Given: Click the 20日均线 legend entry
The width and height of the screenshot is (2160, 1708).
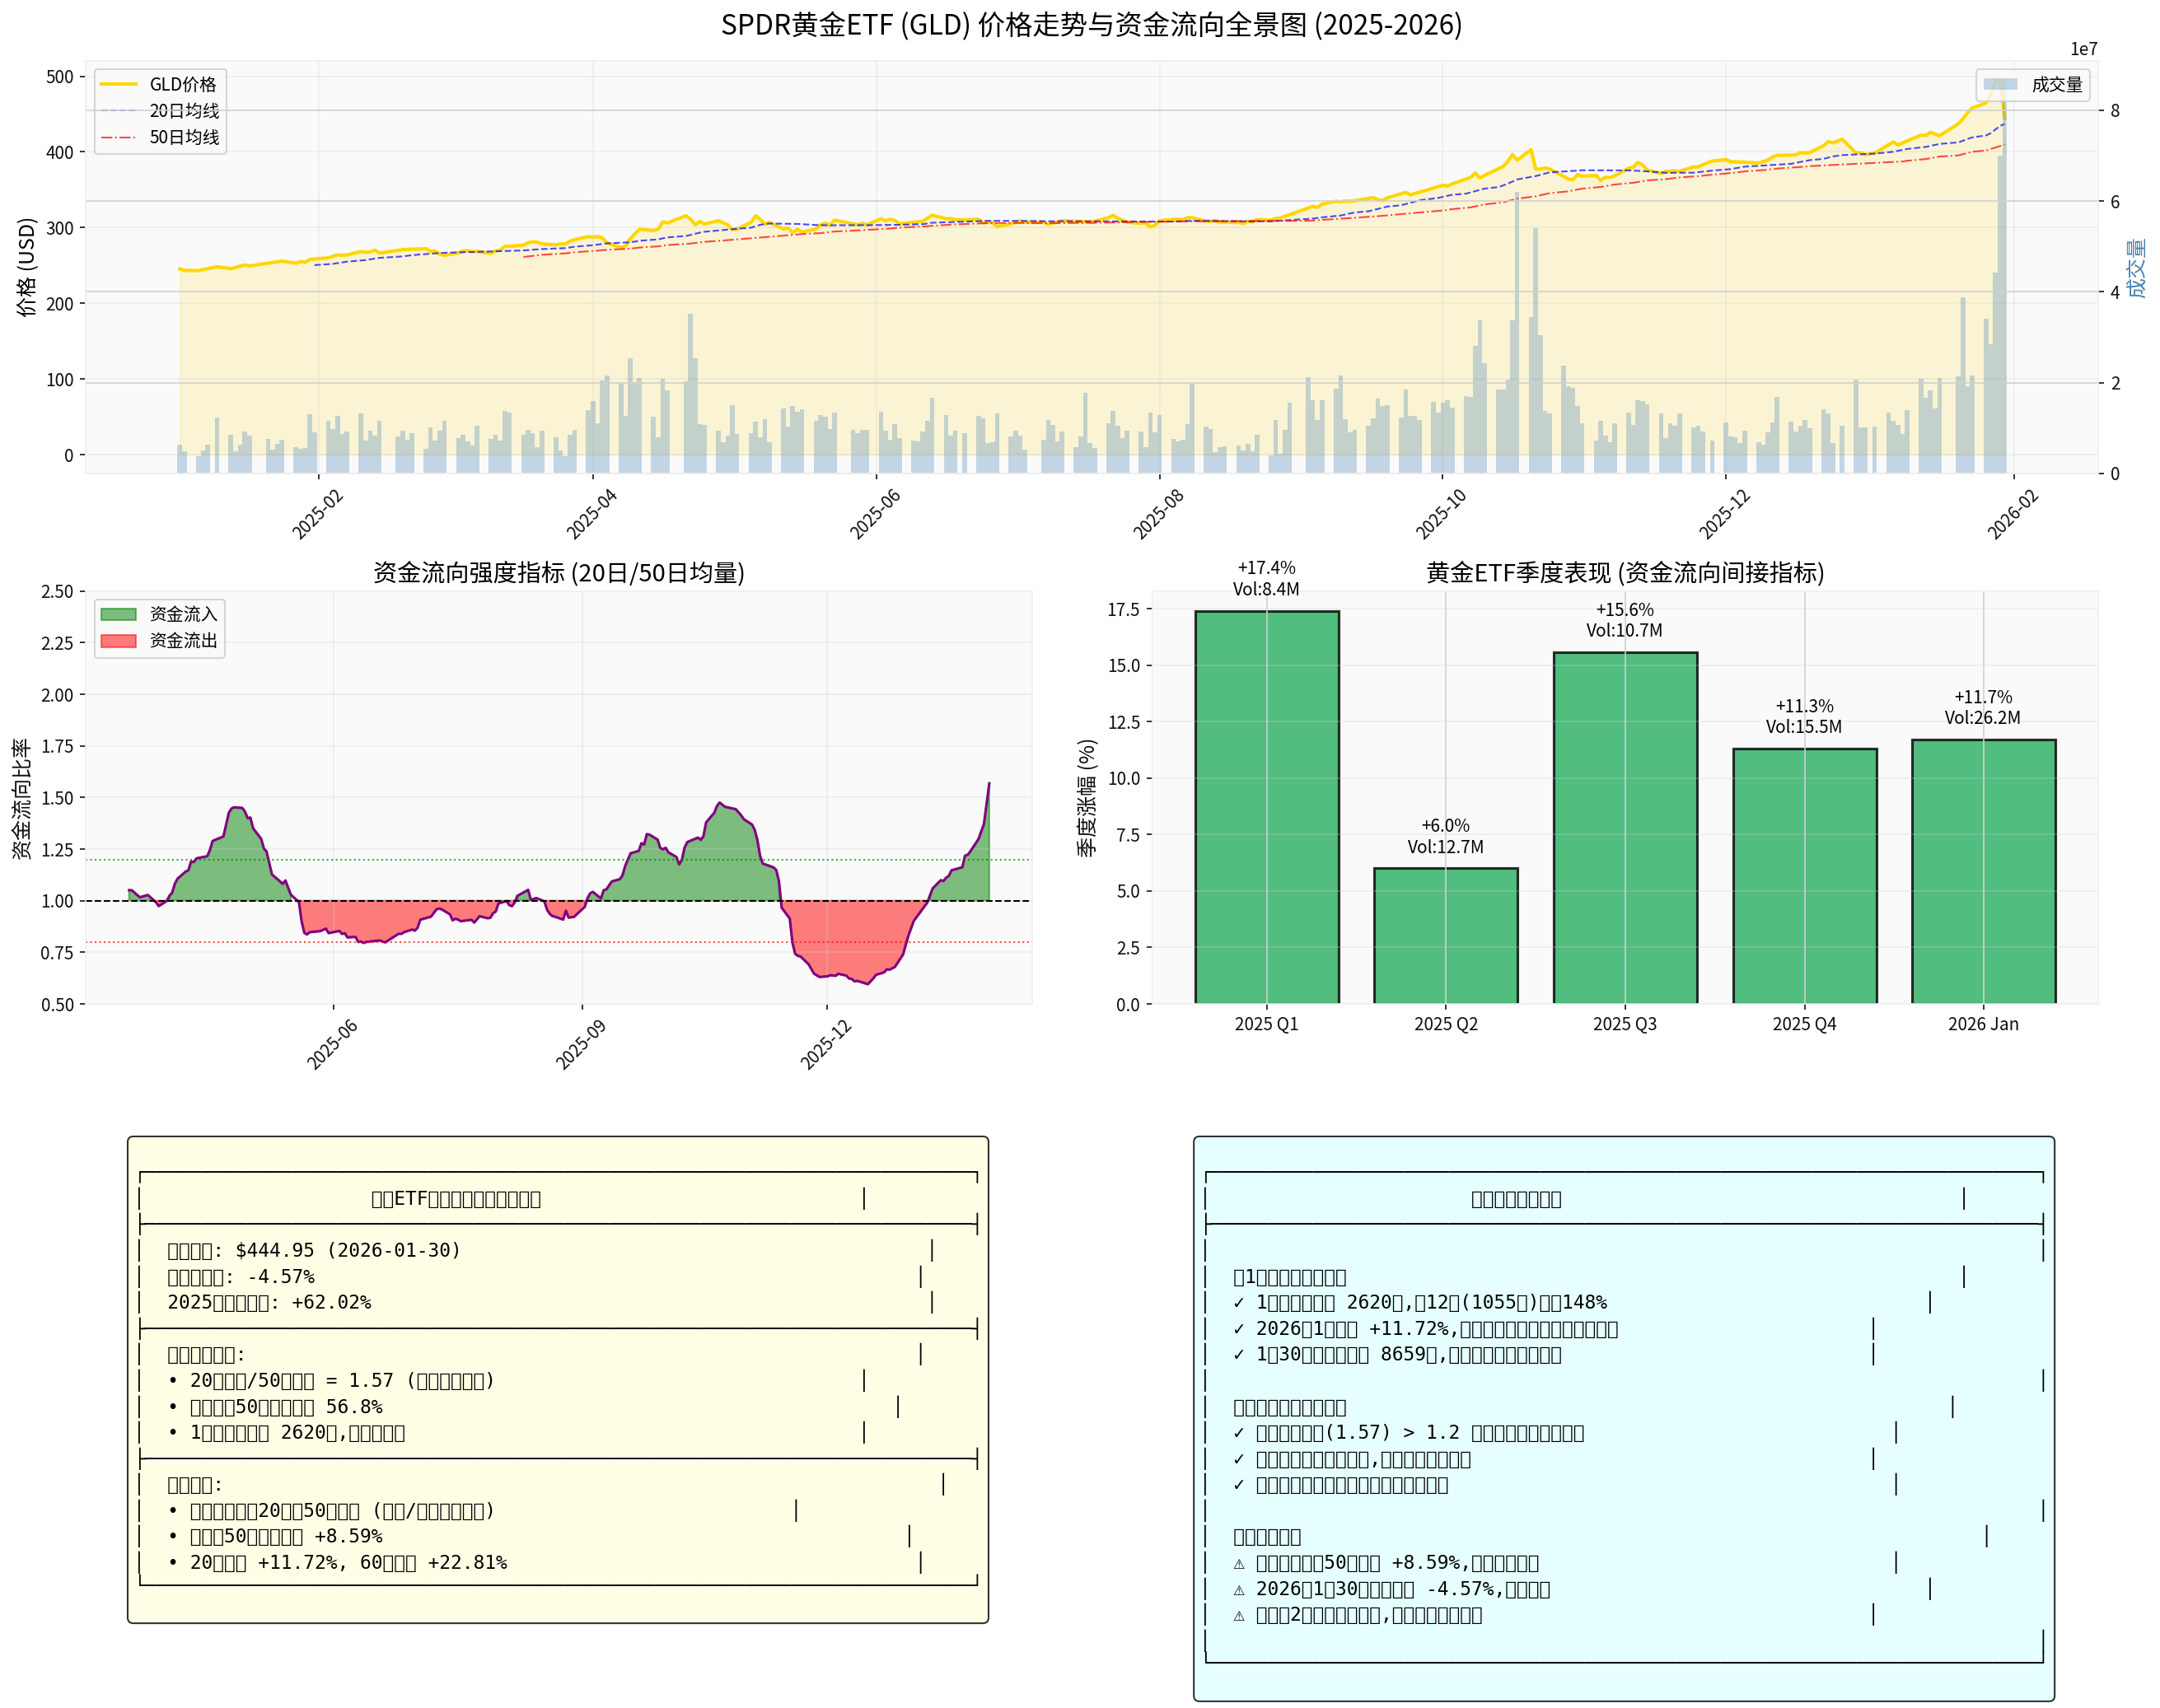Looking at the screenshot, I should click(x=184, y=111).
